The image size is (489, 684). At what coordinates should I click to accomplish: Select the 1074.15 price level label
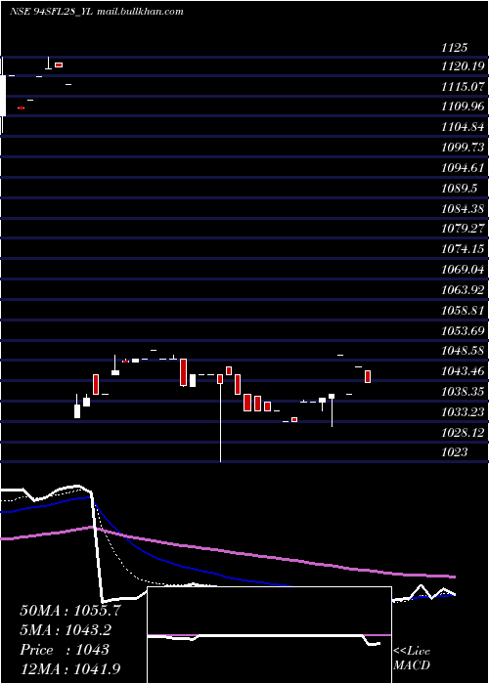[463, 248]
